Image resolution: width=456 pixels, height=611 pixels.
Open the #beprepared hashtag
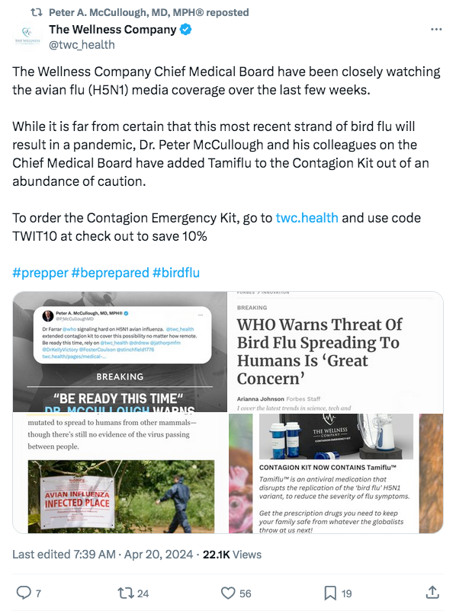click(x=110, y=273)
